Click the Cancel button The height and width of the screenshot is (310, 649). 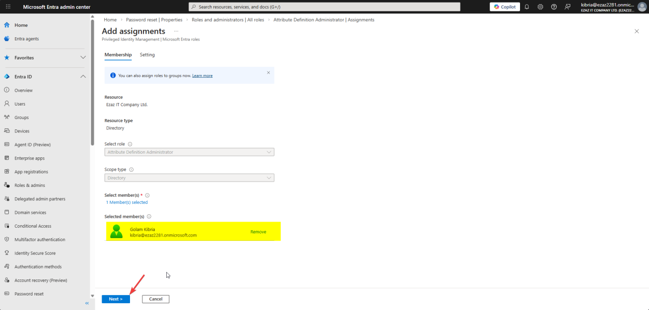(156, 299)
